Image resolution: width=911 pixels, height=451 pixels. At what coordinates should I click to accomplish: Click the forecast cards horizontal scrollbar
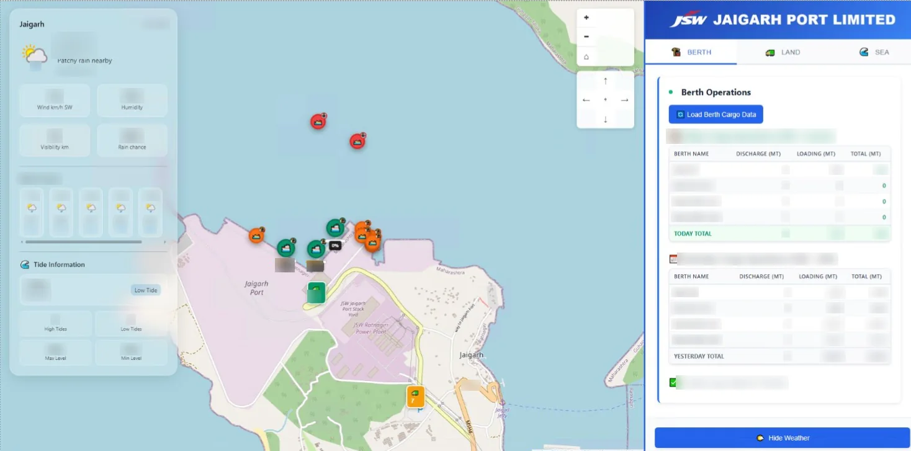(x=83, y=241)
